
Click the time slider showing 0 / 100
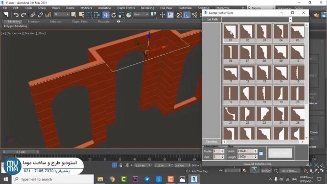tap(20, 152)
